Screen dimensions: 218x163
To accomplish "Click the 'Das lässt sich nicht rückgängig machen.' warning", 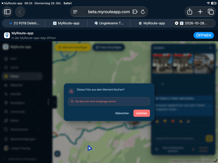I will (109, 101).
